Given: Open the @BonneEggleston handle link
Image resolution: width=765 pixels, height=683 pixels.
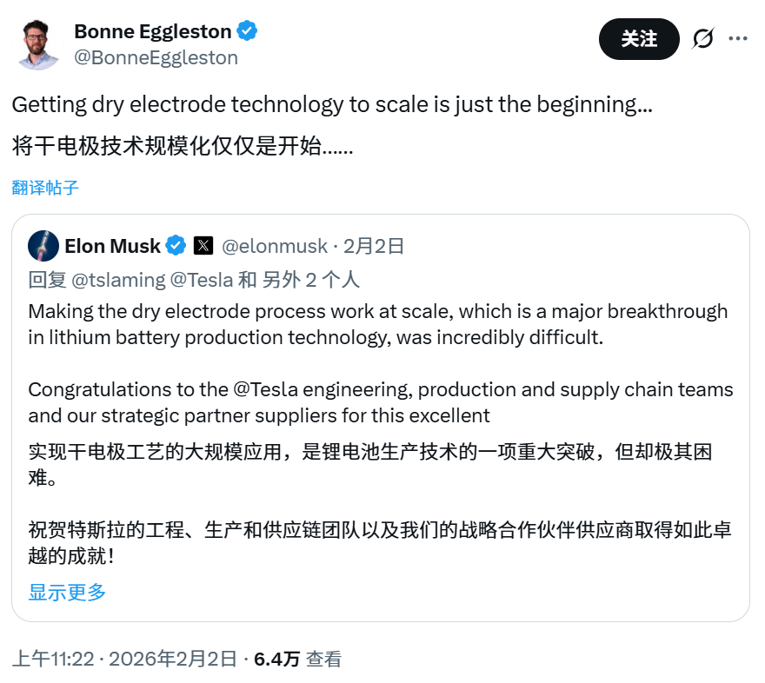Looking at the screenshot, I should click(156, 58).
